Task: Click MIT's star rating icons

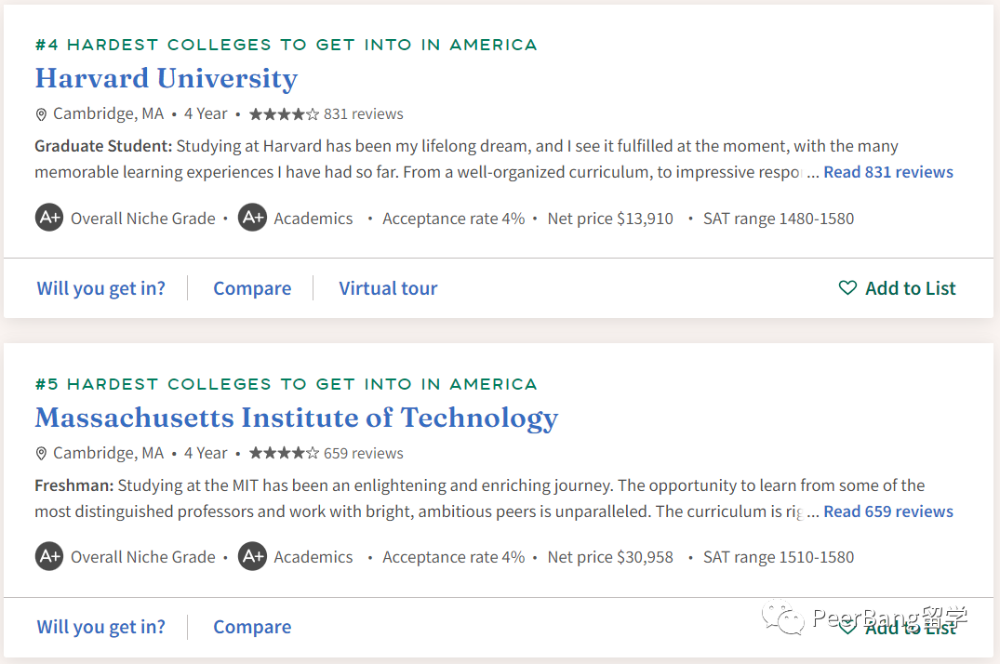Action: (284, 454)
